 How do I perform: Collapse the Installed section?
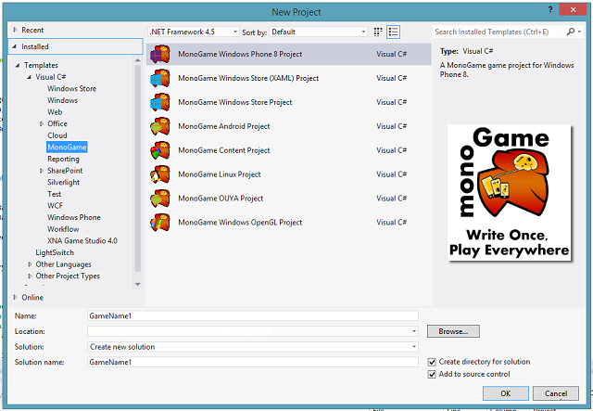coord(15,46)
